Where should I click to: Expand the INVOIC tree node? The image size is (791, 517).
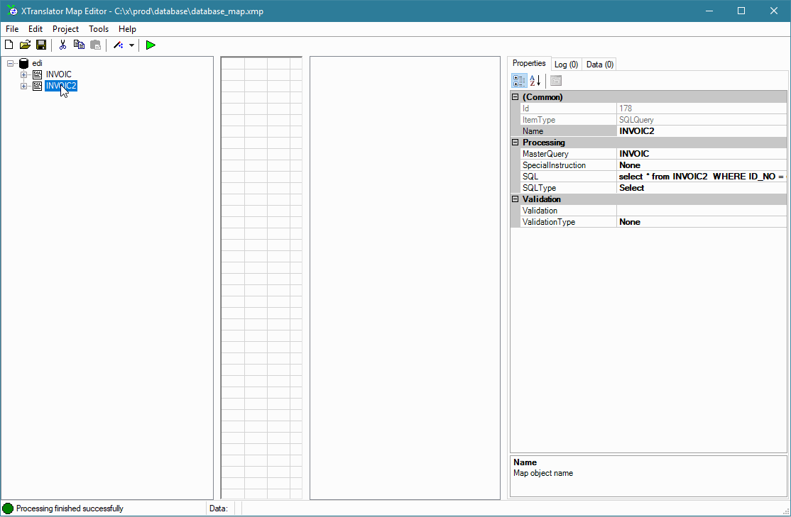(23, 74)
